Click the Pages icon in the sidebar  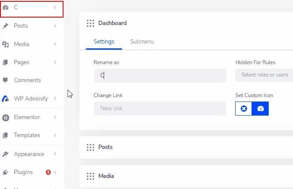tap(5, 62)
